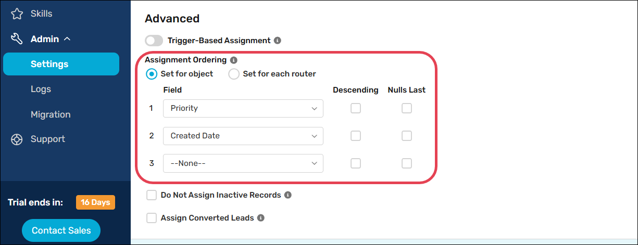This screenshot has height=245, width=638.
Task: Collapse the Admin menu chevron
Action: [67, 39]
